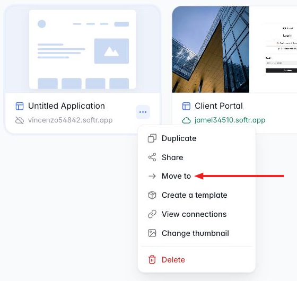
Task: Click the green published cloud icon
Action: pyautogui.click(x=186, y=120)
